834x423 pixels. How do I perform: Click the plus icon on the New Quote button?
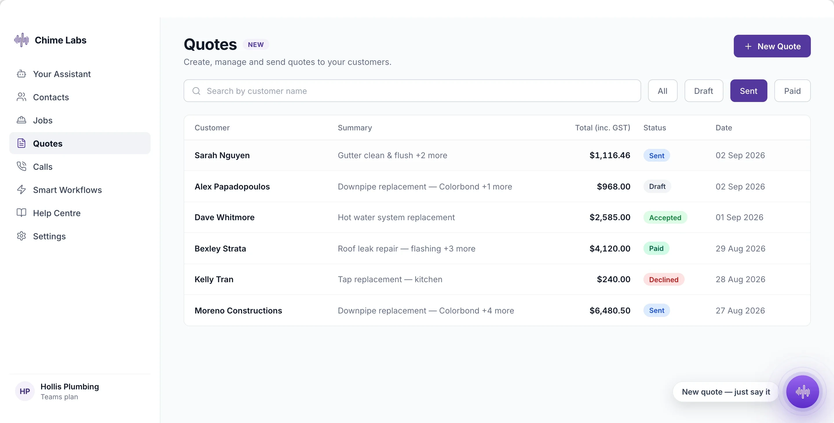point(748,46)
